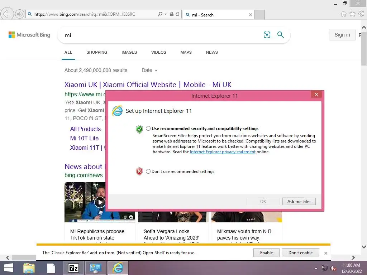Screen dimensions: 367x275
Task: Open the control panel taskbar icon
Action: point(95,268)
